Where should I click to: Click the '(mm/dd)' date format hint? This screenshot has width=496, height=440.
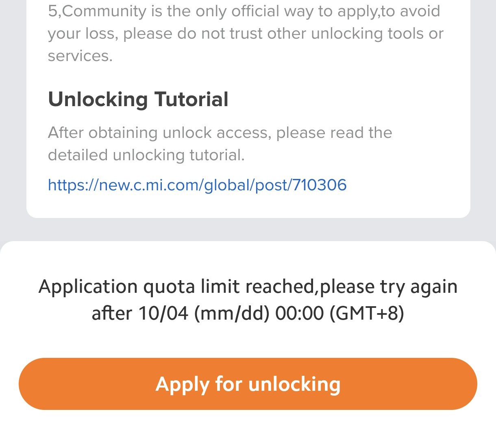tap(232, 314)
